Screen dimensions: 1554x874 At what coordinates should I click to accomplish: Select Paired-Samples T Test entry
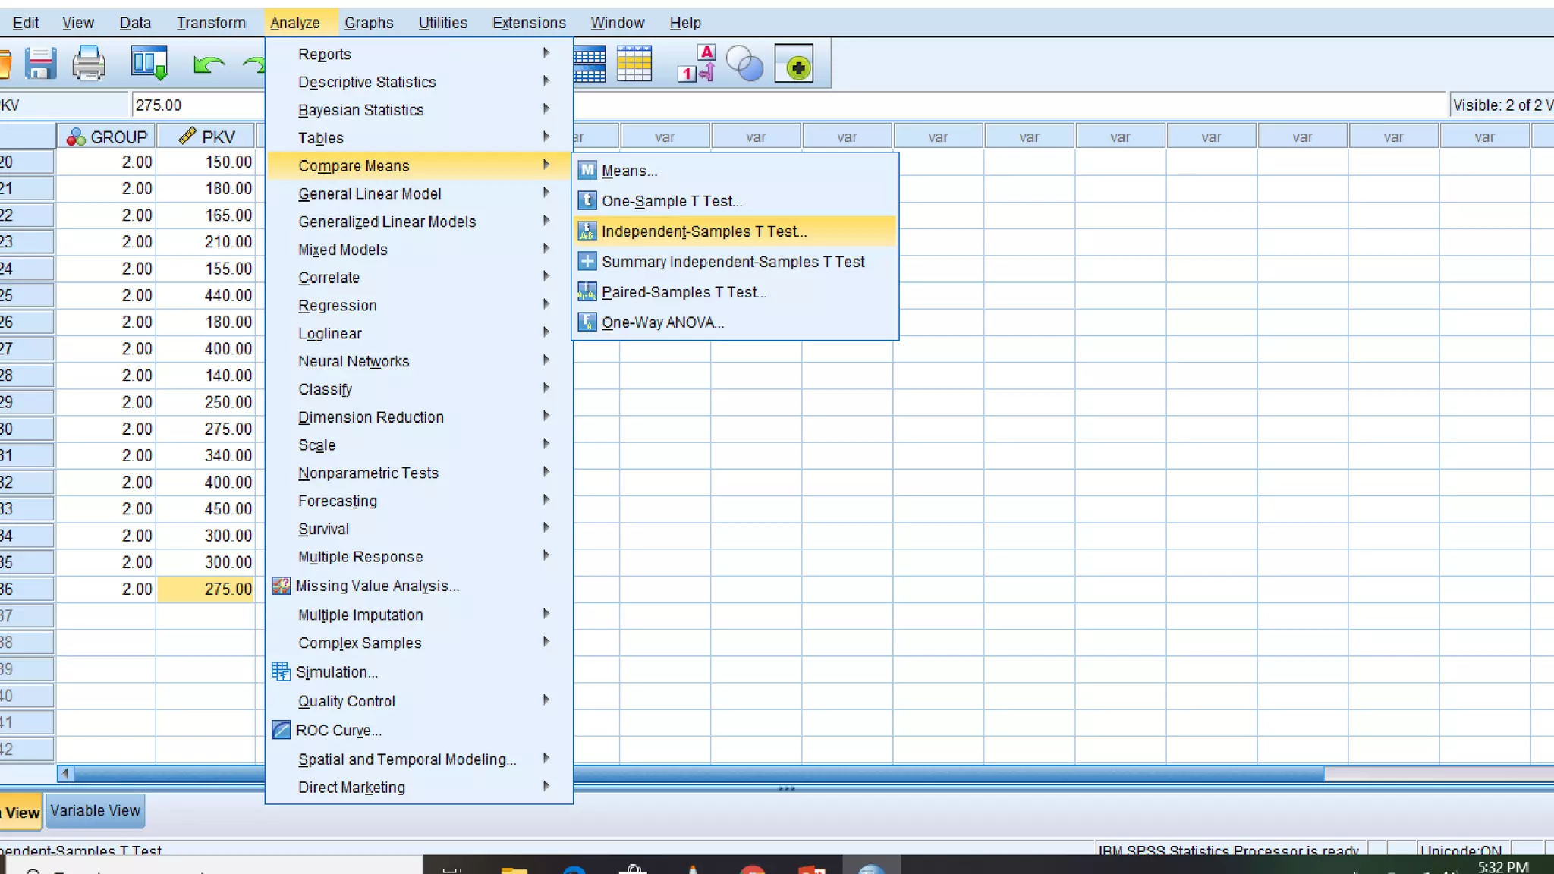pyautogui.click(x=684, y=292)
